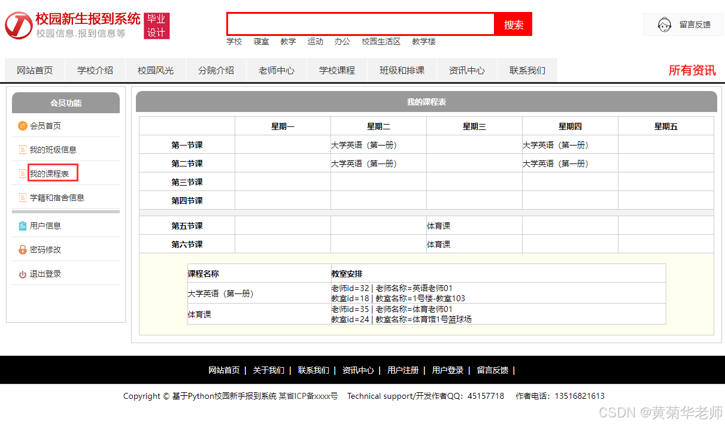Image resolution: width=725 pixels, height=424 pixels.
Task: Open 老师中心 in the navigation bar
Action: point(277,70)
